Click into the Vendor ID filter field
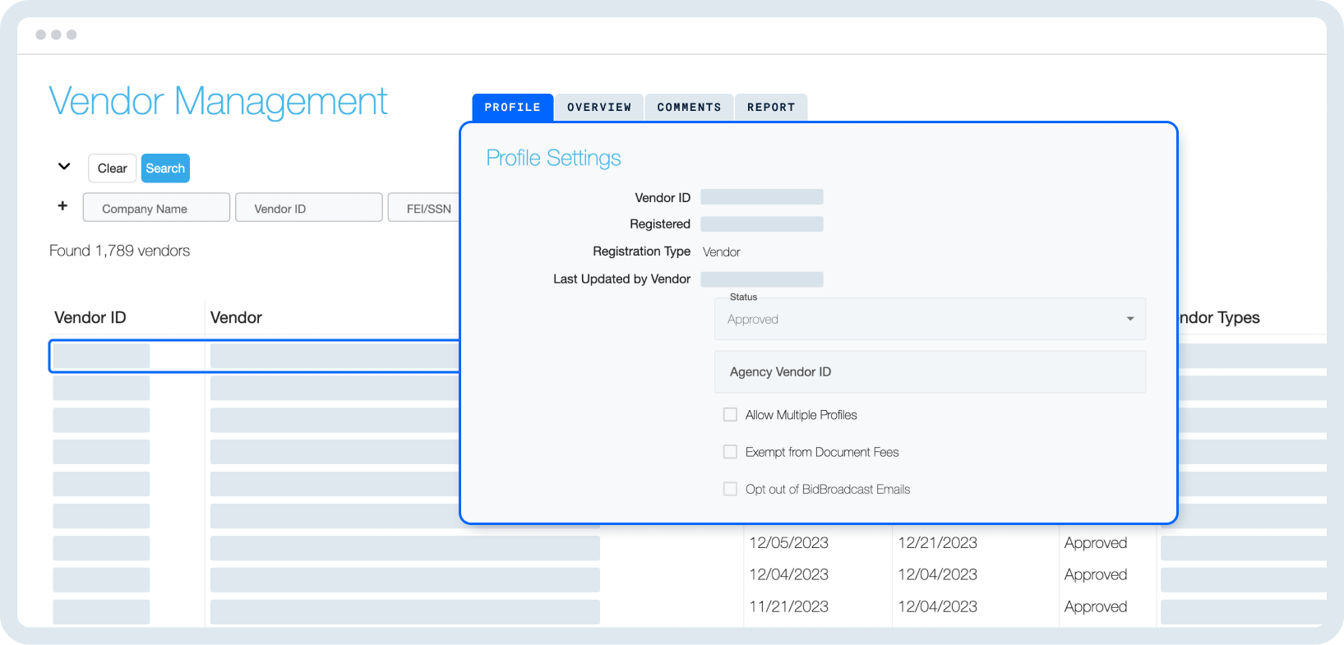The image size is (1344, 645). pos(308,208)
